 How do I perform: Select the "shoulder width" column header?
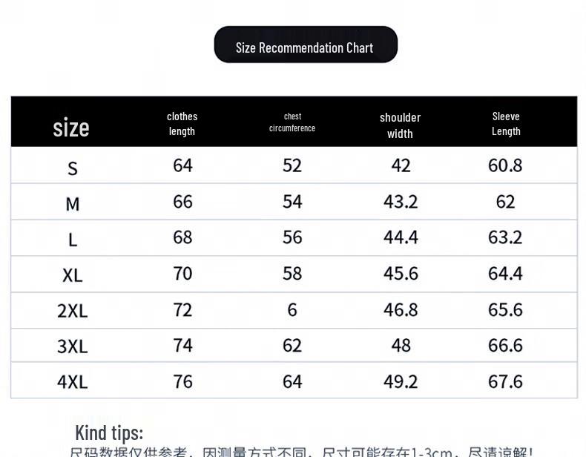click(x=400, y=125)
